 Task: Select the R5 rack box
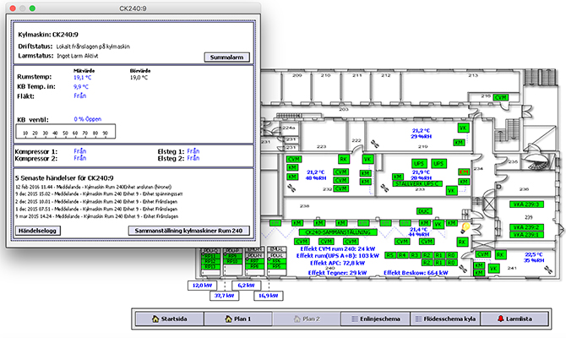pyautogui.click(x=389, y=254)
